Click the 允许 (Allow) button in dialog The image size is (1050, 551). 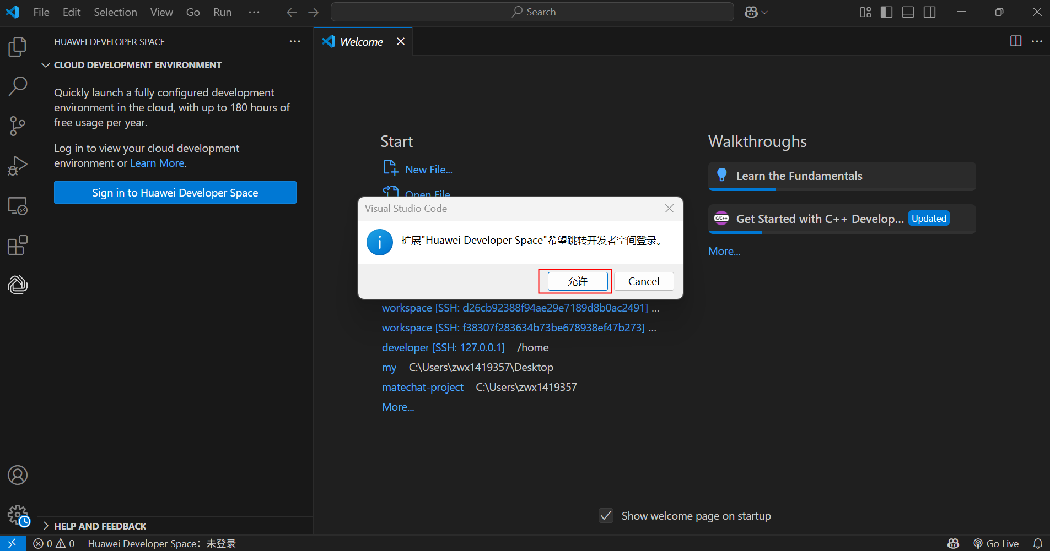pyautogui.click(x=577, y=281)
